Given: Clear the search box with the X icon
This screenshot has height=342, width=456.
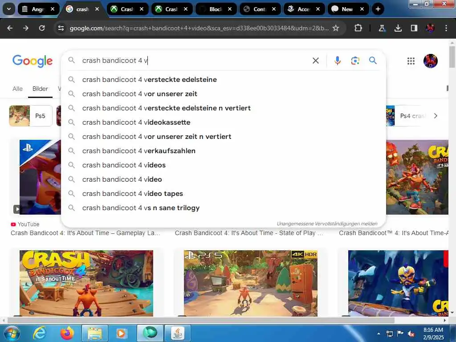Looking at the screenshot, I should coord(316,61).
